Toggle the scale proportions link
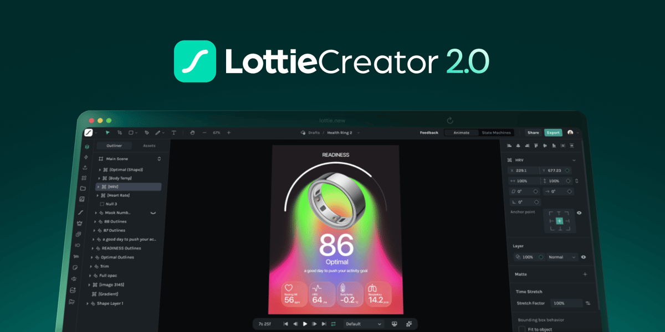The height and width of the screenshot is (332, 665). tap(577, 181)
